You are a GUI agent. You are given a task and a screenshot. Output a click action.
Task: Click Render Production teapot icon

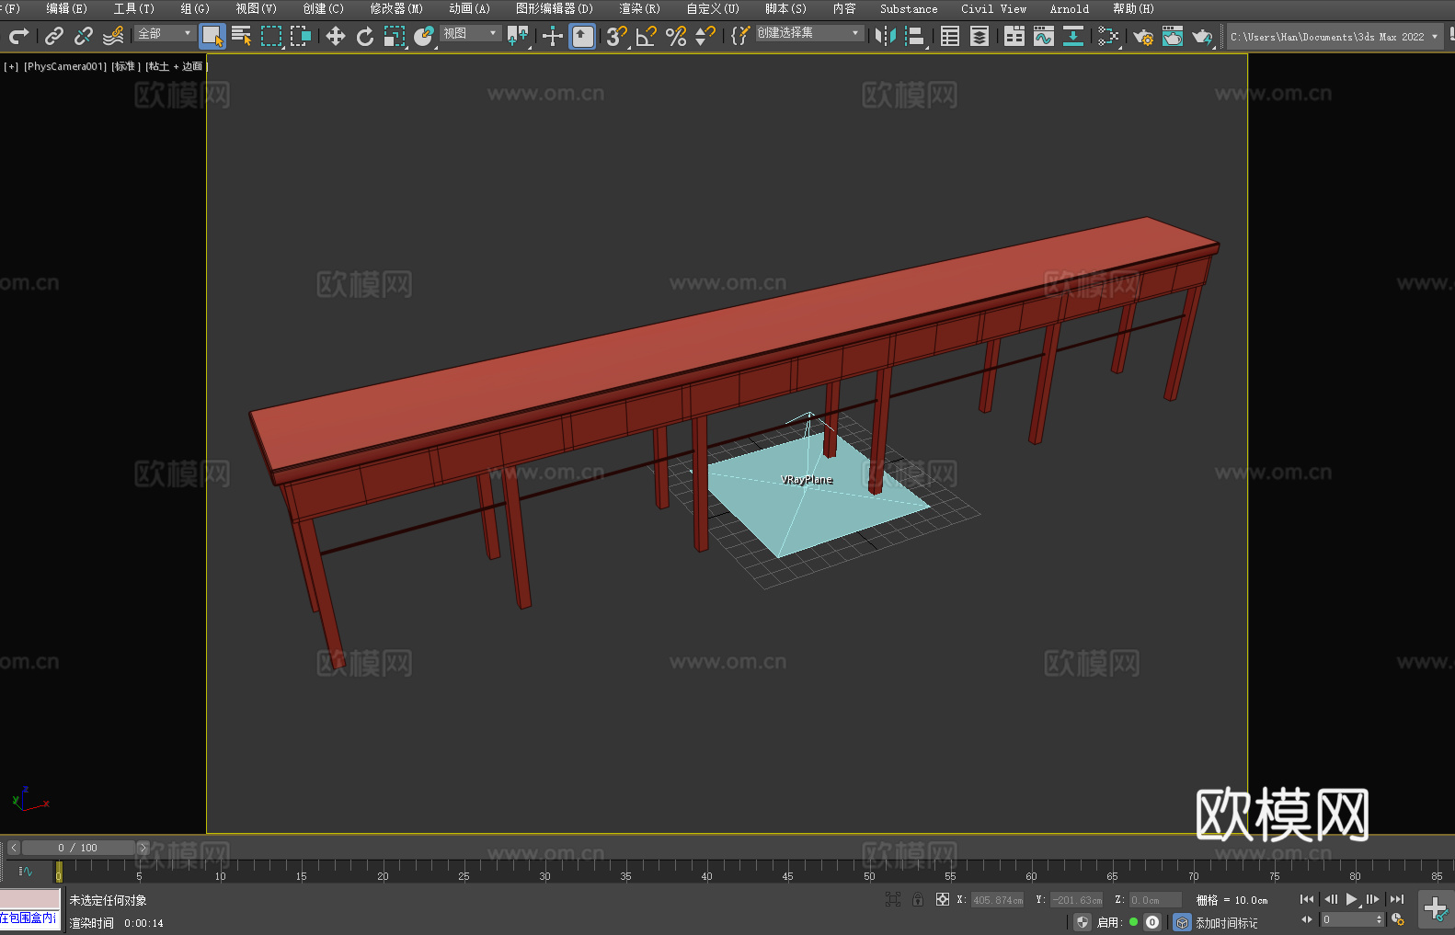pyautogui.click(x=1202, y=36)
